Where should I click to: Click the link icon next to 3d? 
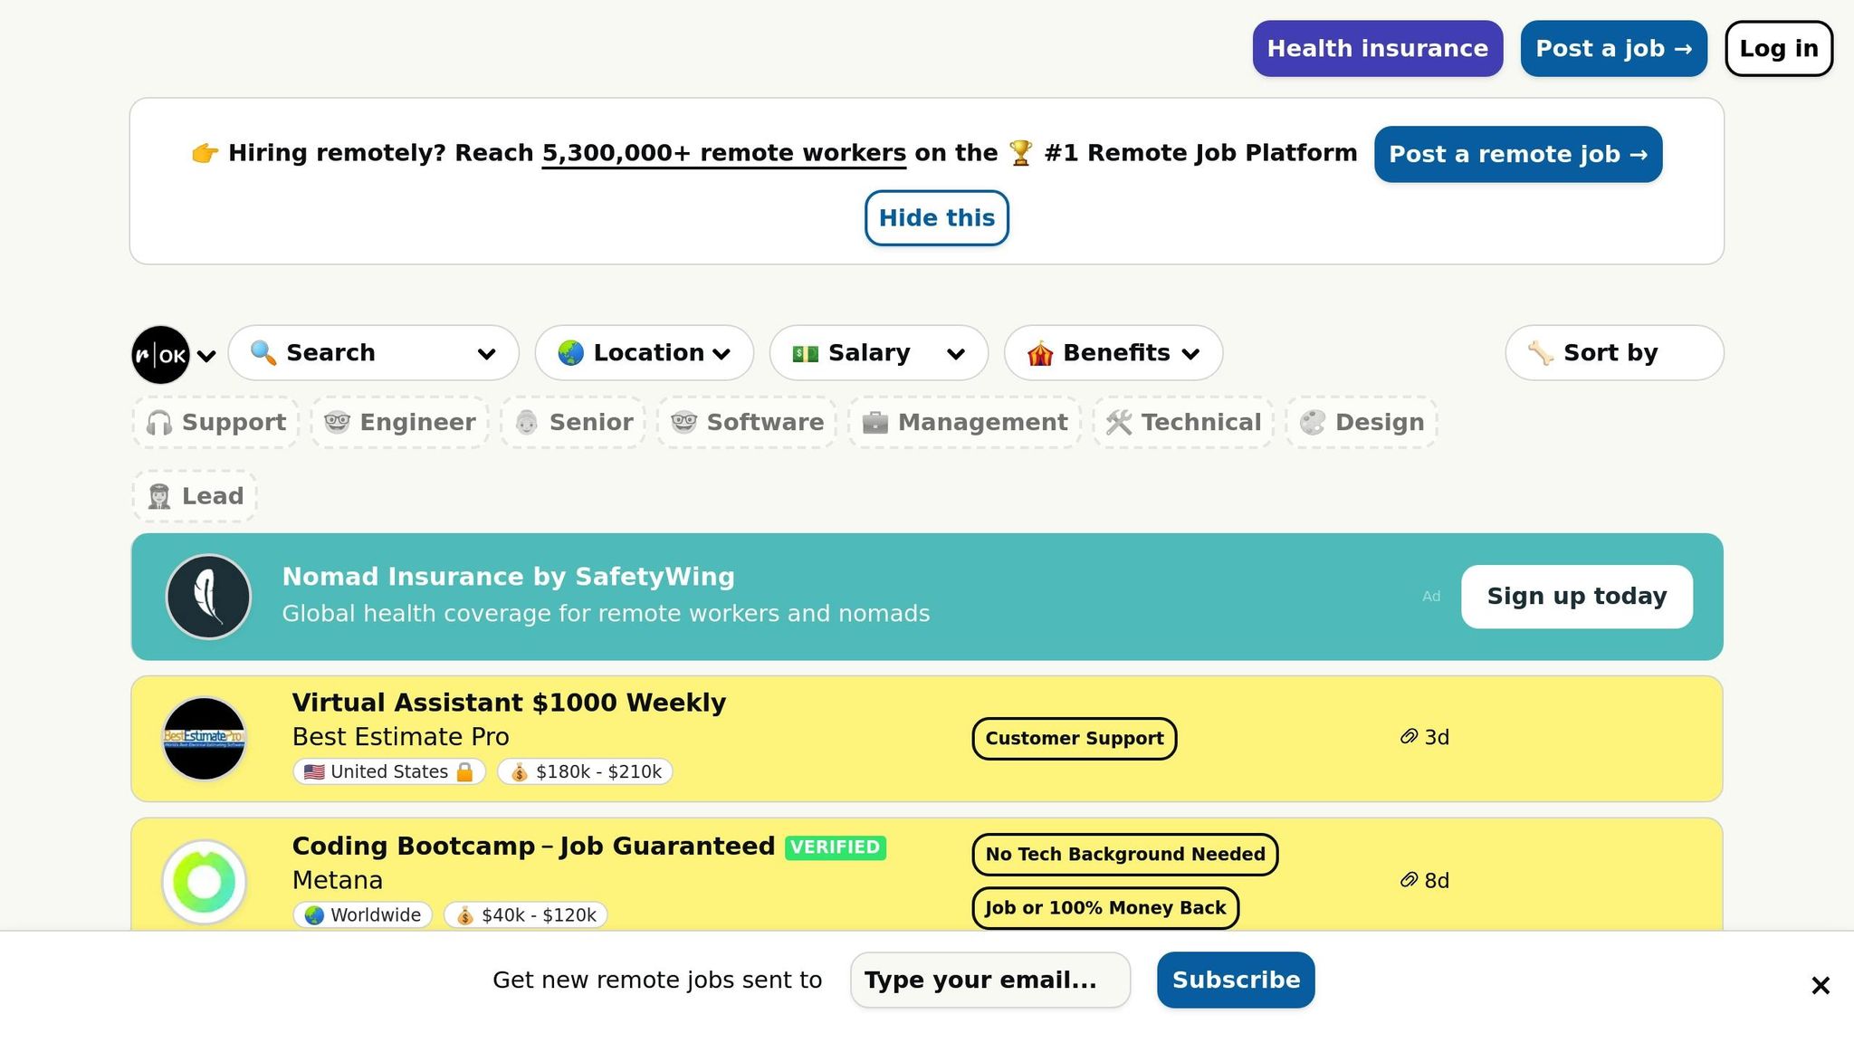[x=1409, y=737]
